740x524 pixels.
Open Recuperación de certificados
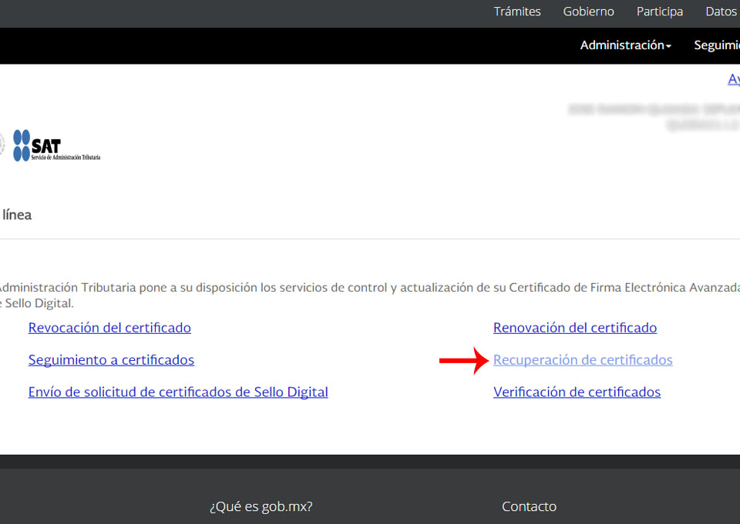pos(583,359)
